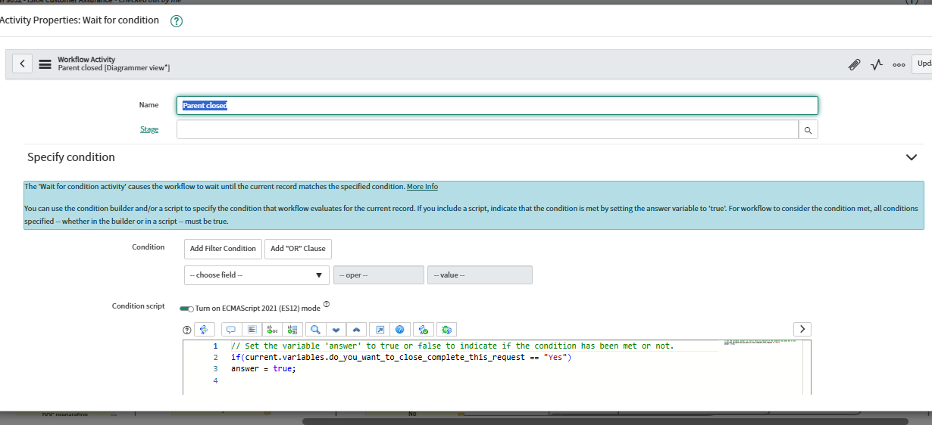
Task: Open the activity stream icon
Action: pos(877,65)
